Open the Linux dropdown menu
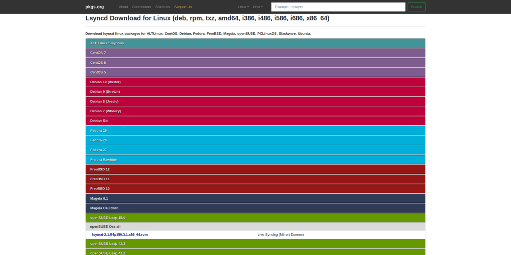Screen dimensions: 511x255 [x=243, y=7]
